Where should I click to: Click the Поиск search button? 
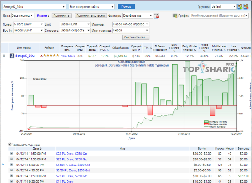pos(126,6)
